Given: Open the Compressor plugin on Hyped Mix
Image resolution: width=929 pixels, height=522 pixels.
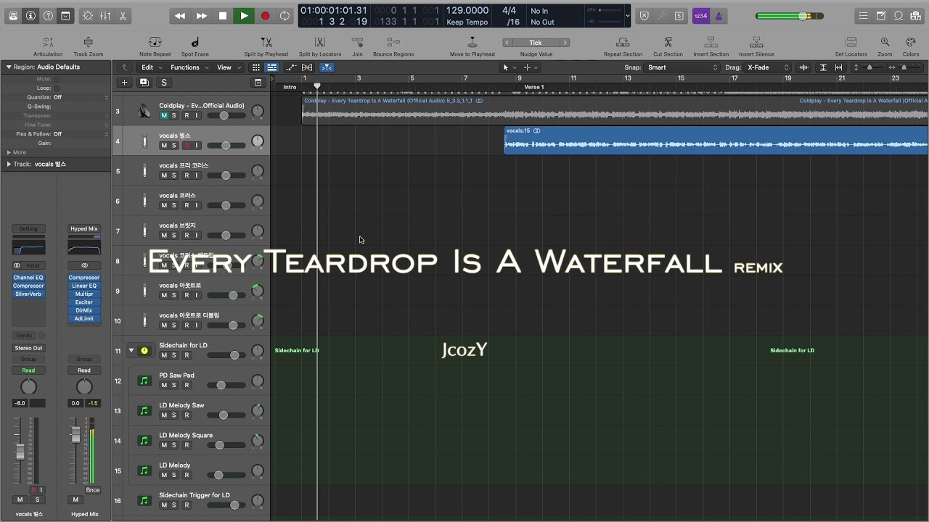Looking at the screenshot, I should [x=84, y=278].
